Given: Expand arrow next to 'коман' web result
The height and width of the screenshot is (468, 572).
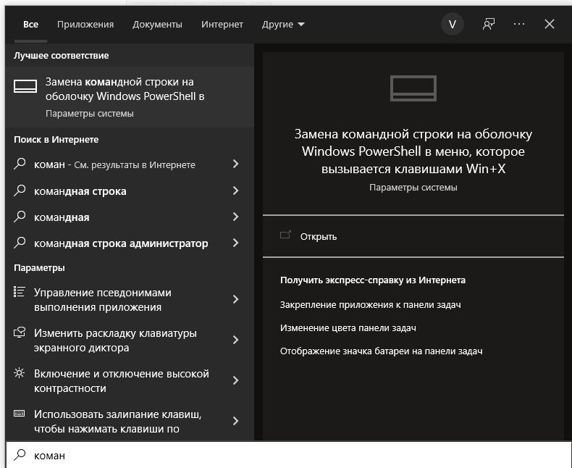Looking at the screenshot, I should click(x=235, y=164).
